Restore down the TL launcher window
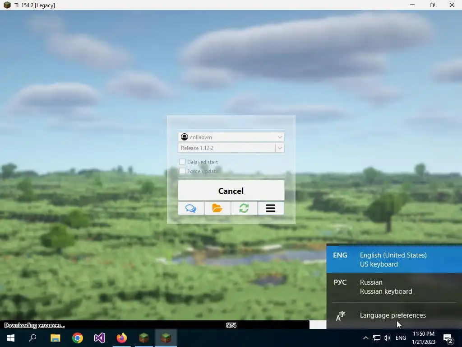Screen dimensions: 462x347 (x=432, y=5)
